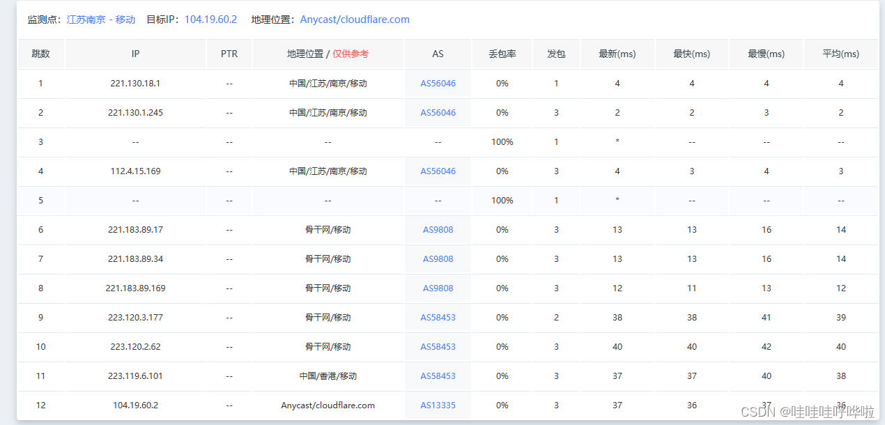Click the 100% packet loss cell in hop 3
Image resolution: width=885 pixels, height=425 pixels.
[x=502, y=142]
